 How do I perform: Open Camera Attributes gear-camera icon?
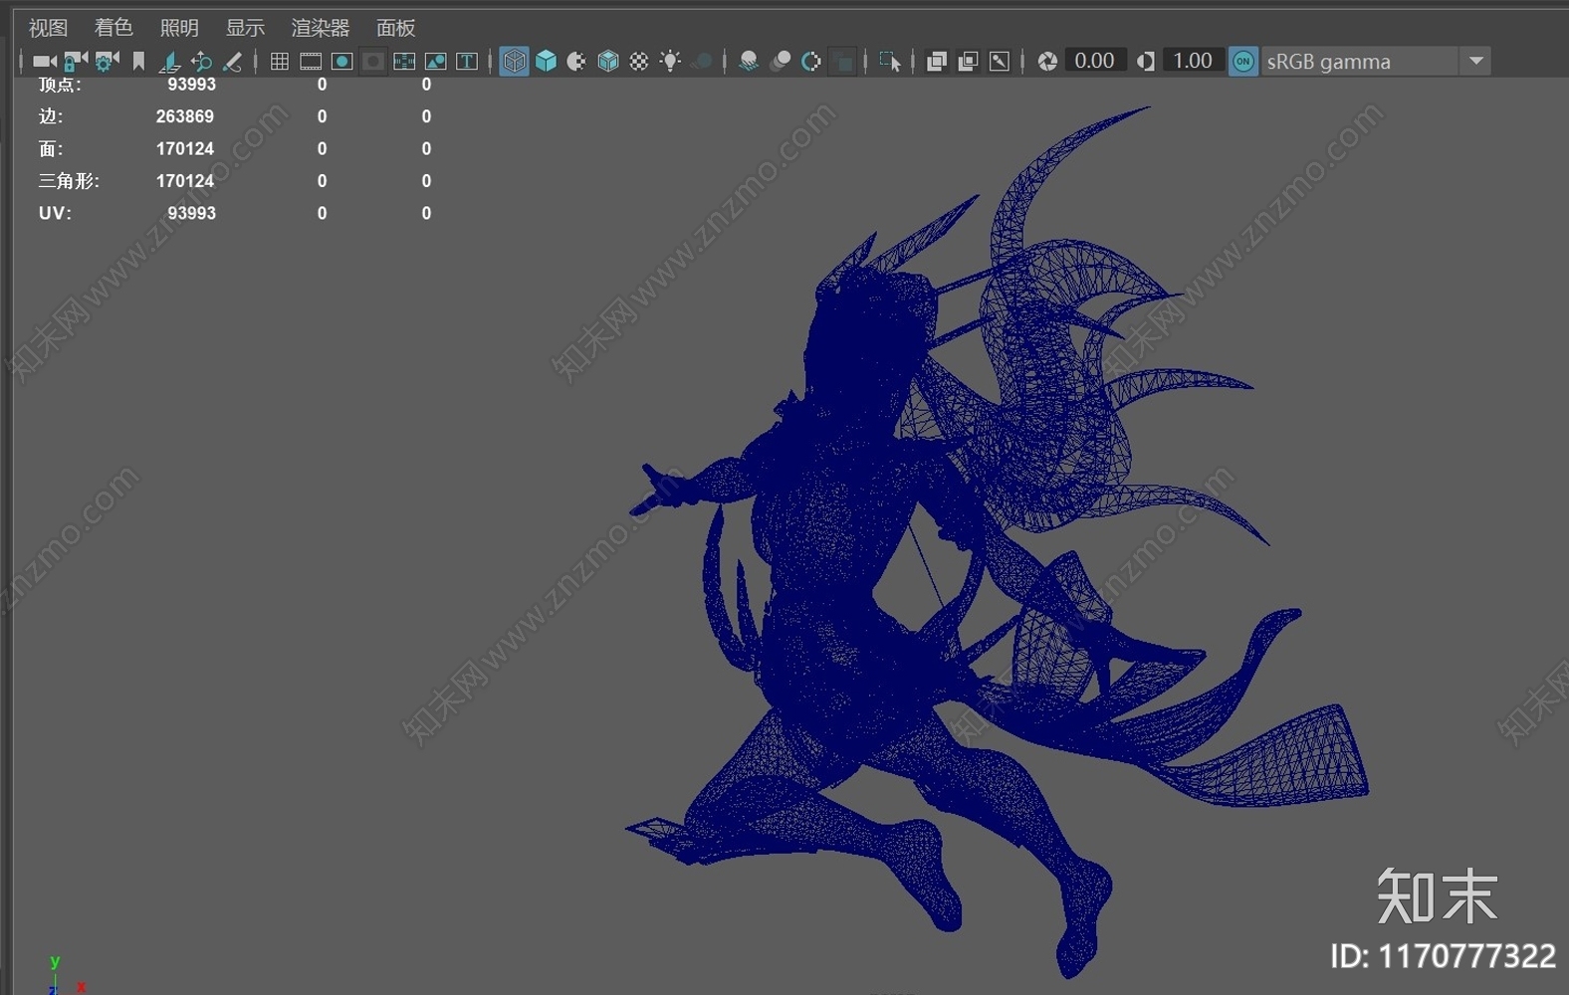point(107,62)
